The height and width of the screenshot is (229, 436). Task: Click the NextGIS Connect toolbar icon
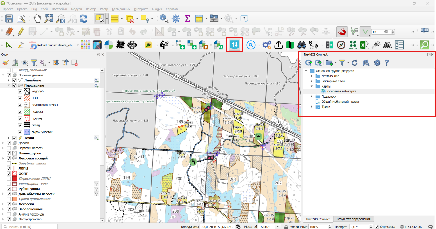tap(234, 45)
